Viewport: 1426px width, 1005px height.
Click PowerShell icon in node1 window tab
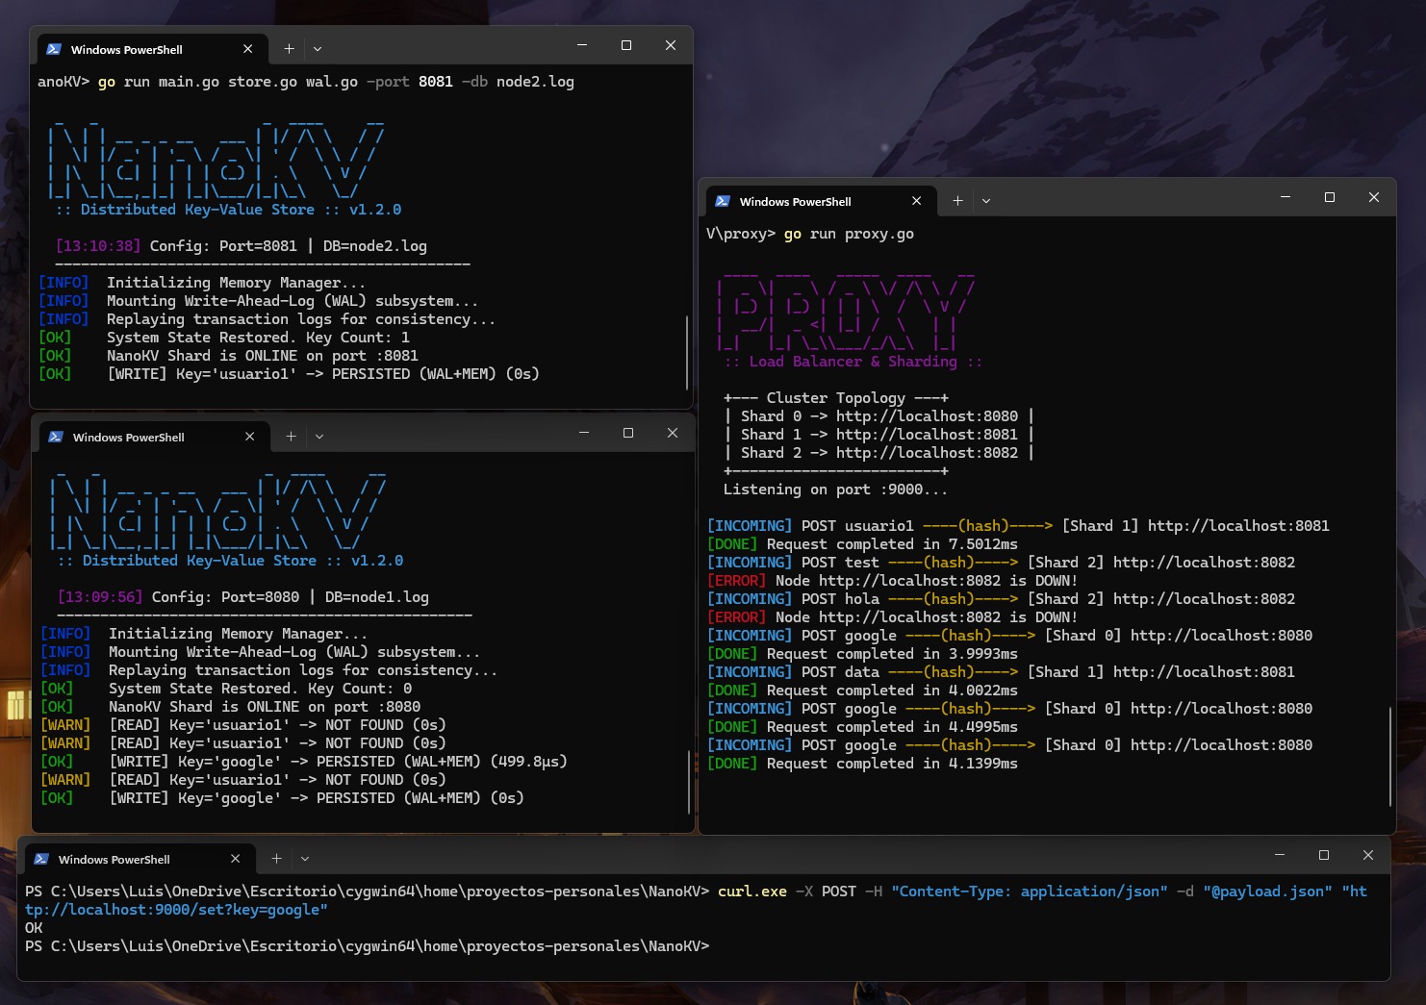click(56, 437)
